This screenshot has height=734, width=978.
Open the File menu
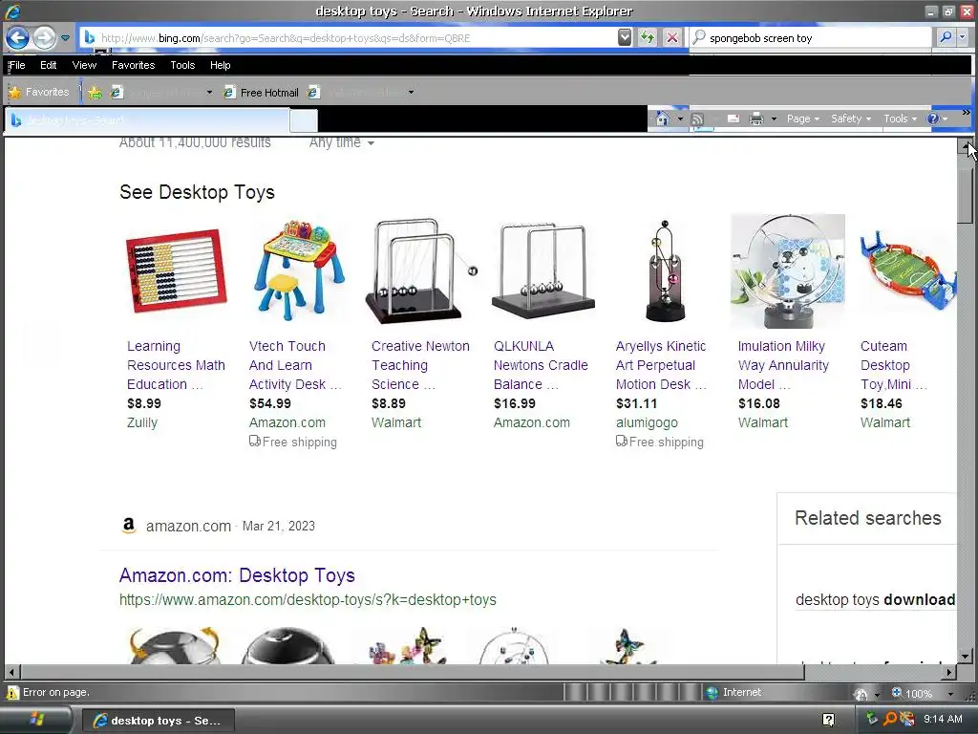click(17, 65)
